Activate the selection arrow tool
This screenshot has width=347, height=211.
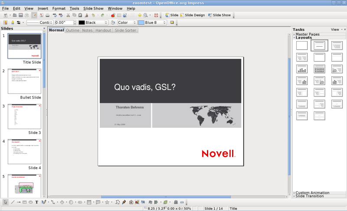(6, 202)
